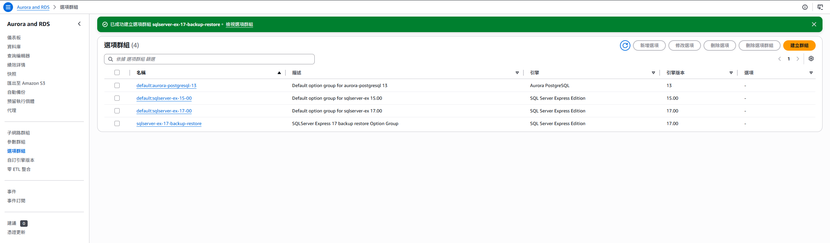Screen dimensions: 830x243
Task: Open default:sqlserver-ex-15-00 option group
Action: pos(164,98)
